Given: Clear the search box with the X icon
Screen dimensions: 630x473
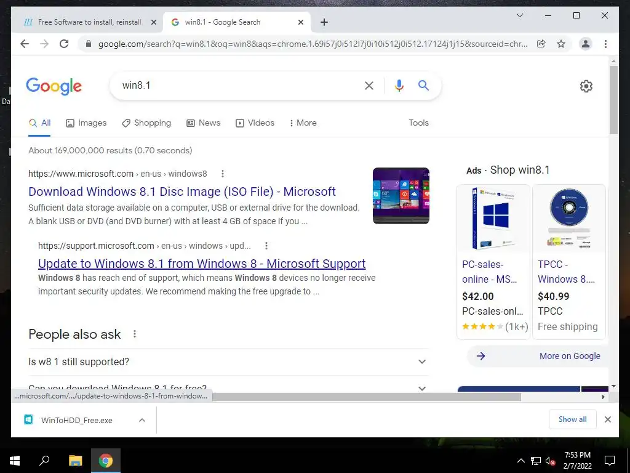Looking at the screenshot, I should (x=369, y=85).
